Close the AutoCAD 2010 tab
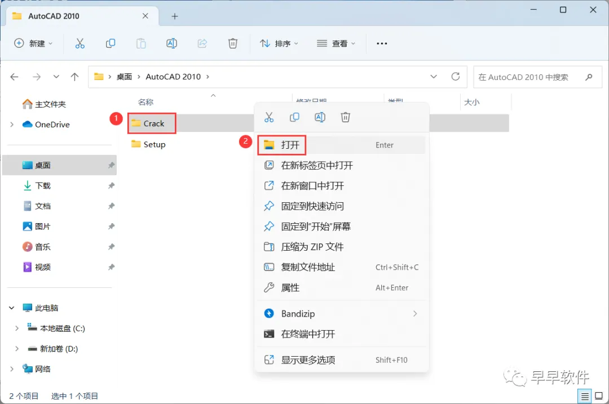609x404 pixels. coord(145,16)
